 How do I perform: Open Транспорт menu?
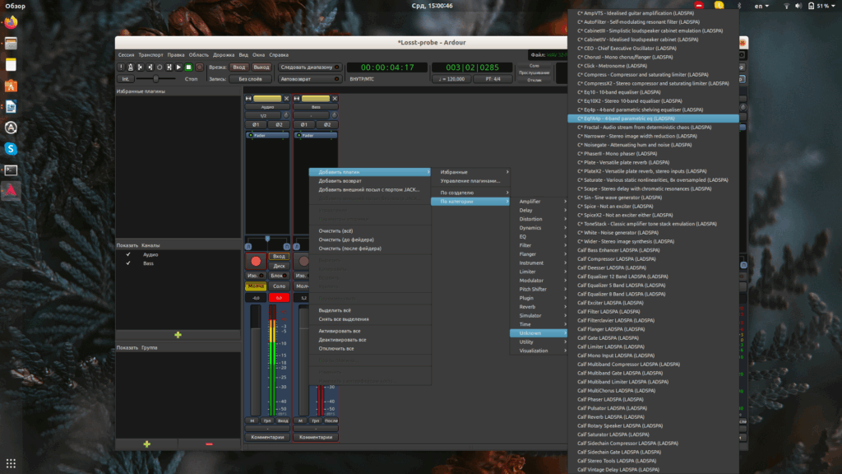point(150,55)
